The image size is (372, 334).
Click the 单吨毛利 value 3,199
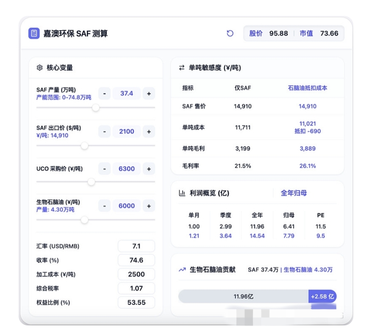(243, 149)
